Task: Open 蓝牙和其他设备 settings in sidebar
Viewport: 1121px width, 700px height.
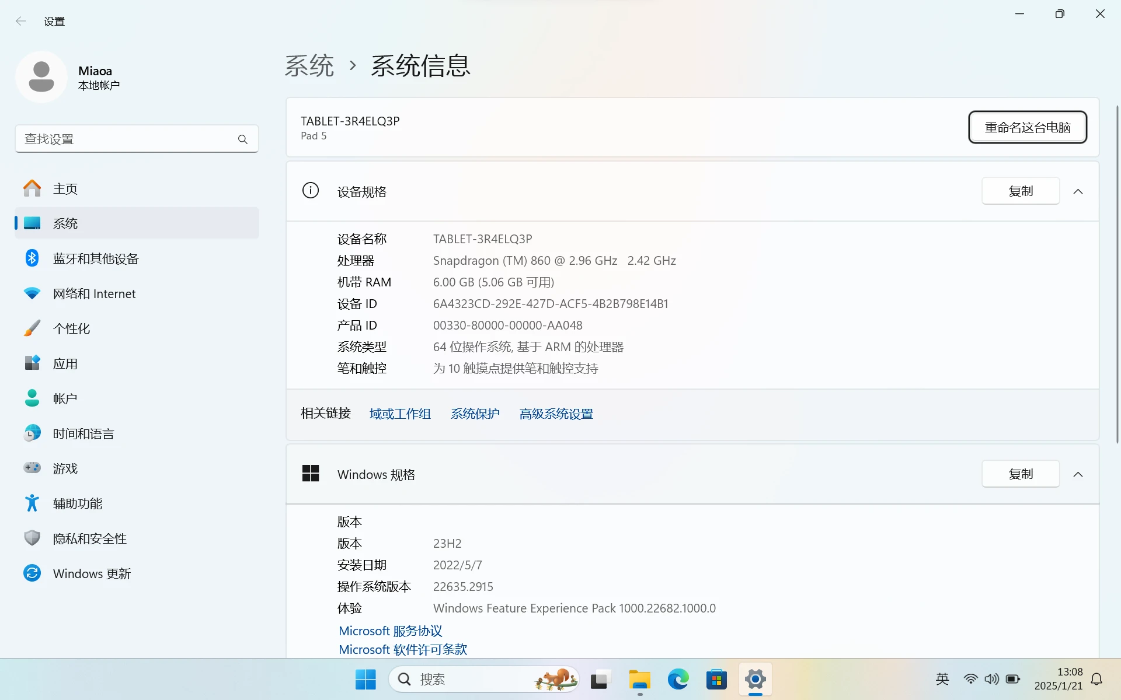Action: pos(95,258)
